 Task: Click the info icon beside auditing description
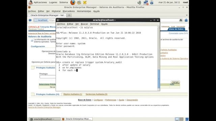coord(32,41)
